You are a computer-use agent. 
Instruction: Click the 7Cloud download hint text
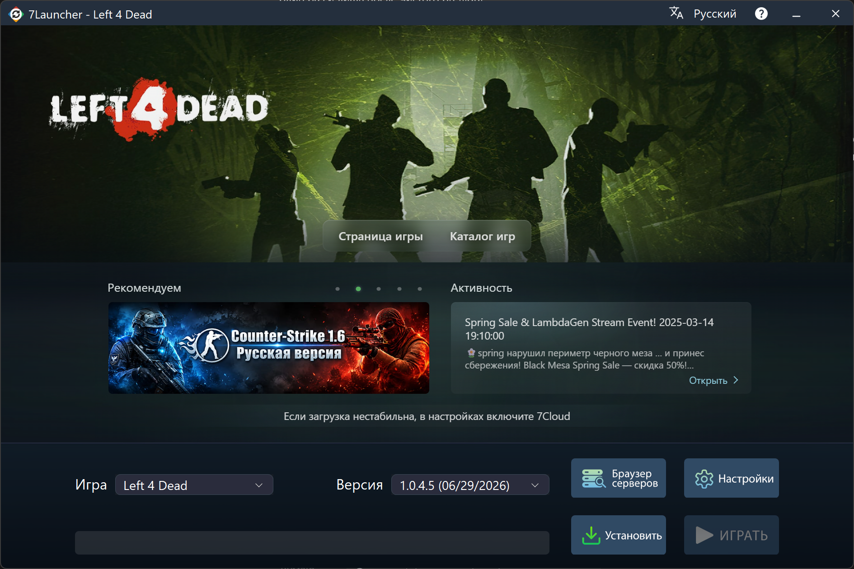pos(427,416)
